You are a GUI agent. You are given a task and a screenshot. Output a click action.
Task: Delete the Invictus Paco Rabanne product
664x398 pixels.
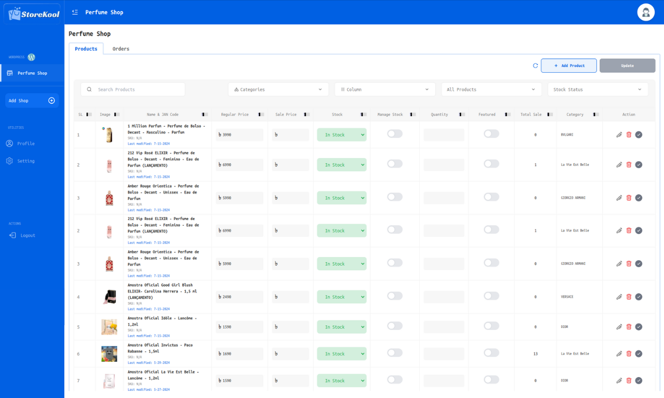pos(629,353)
